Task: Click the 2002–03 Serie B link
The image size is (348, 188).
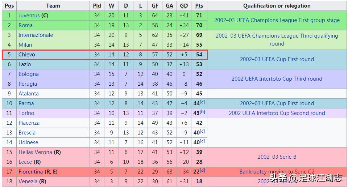Action: pyautogui.click(x=277, y=157)
